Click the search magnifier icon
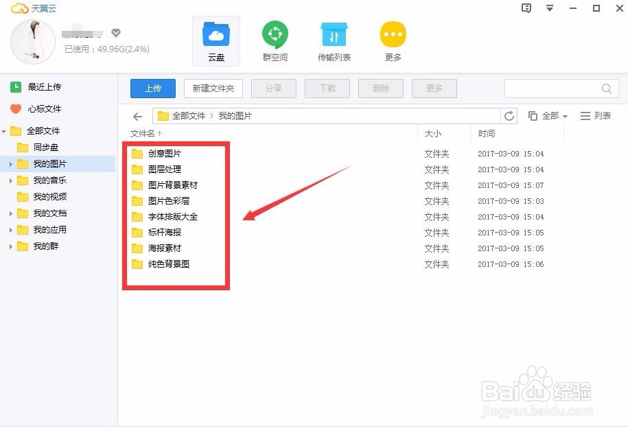628x433 pixels. click(x=605, y=89)
